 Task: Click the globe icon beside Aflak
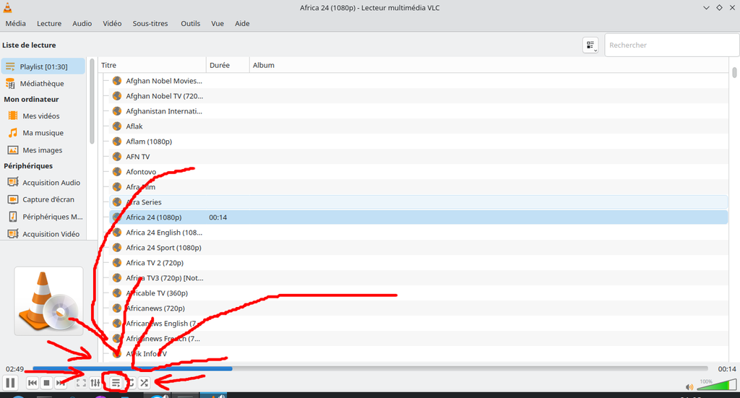[117, 126]
